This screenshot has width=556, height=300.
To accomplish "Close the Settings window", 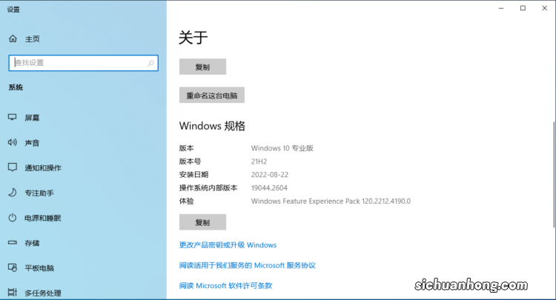I will coord(545,8).
